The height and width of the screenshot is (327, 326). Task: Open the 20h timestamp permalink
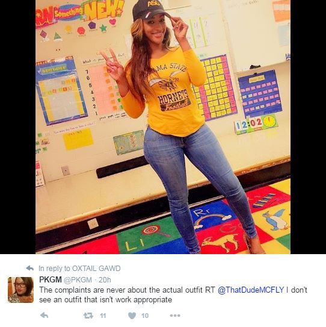pyautogui.click(x=105, y=280)
